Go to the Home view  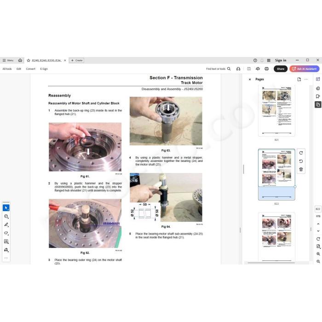pos(20,60)
